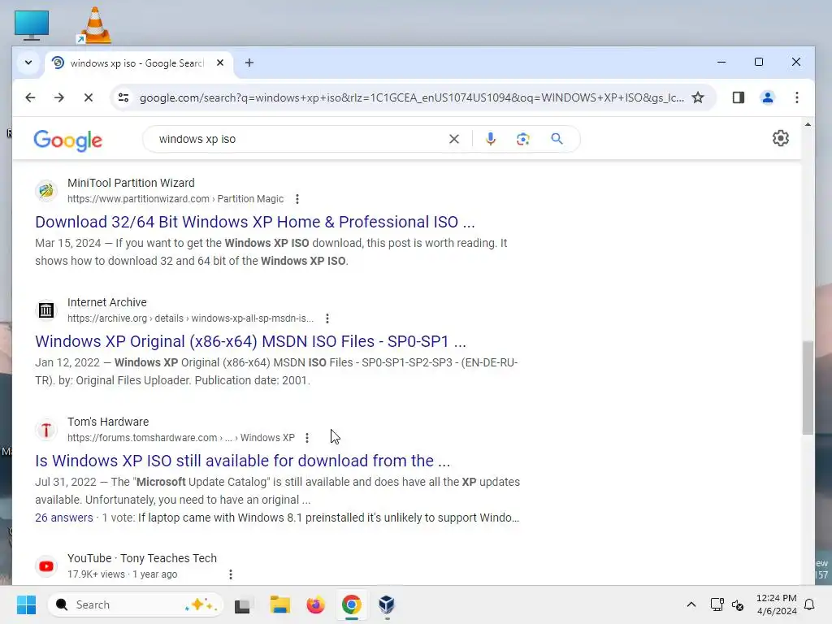The width and height of the screenshot is (832, 624).
Task: Open notifications bell icon
Action: [x=810, y=604]
